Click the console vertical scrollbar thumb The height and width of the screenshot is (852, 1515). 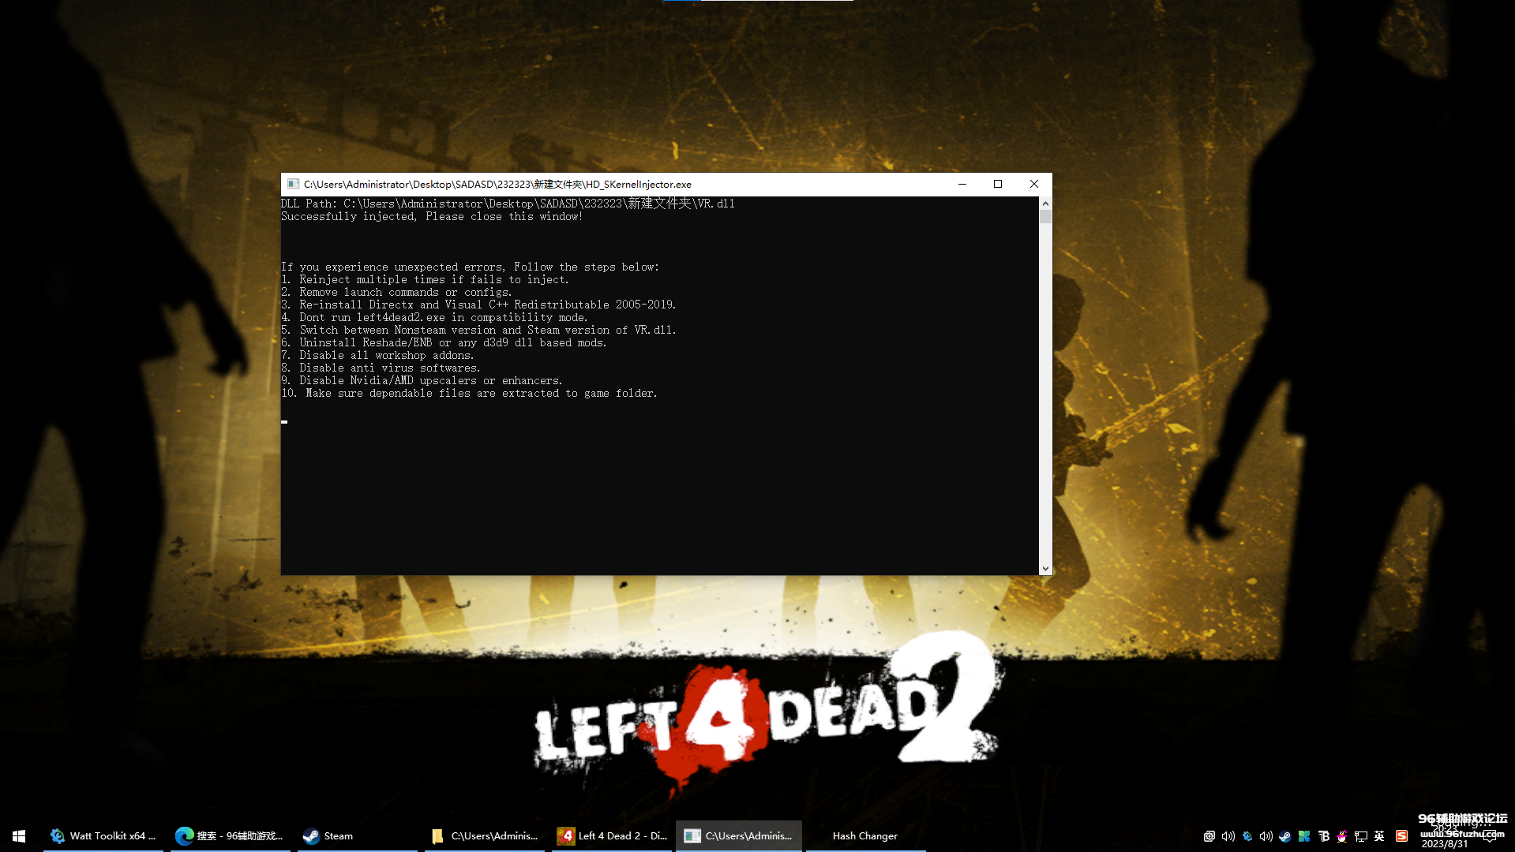pyautogui.click(x=1045, y=216)
